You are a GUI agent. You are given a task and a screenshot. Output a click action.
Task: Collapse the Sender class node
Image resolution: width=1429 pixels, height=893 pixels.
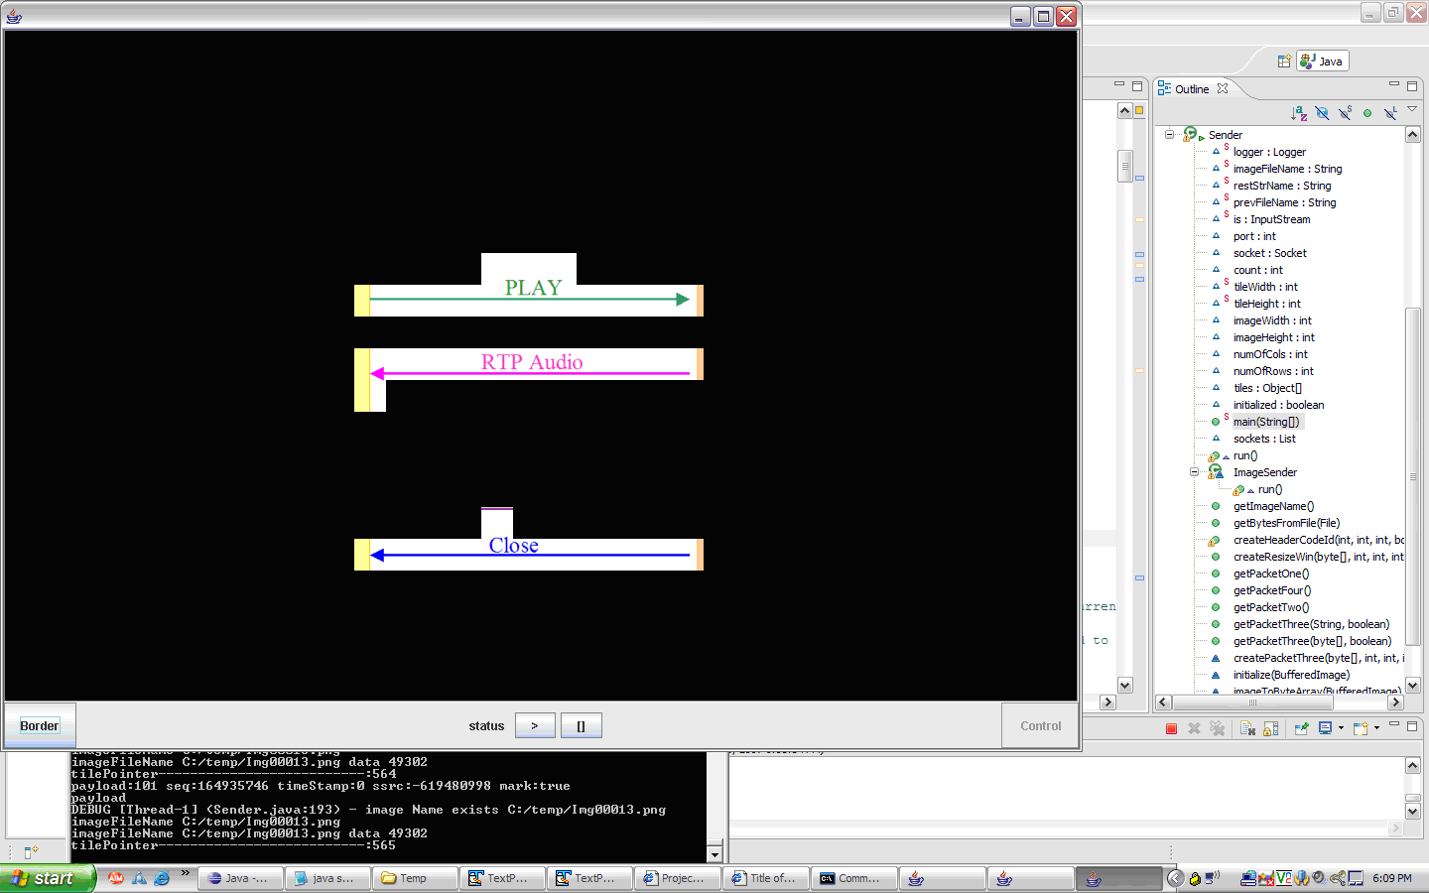(1170, 134)
